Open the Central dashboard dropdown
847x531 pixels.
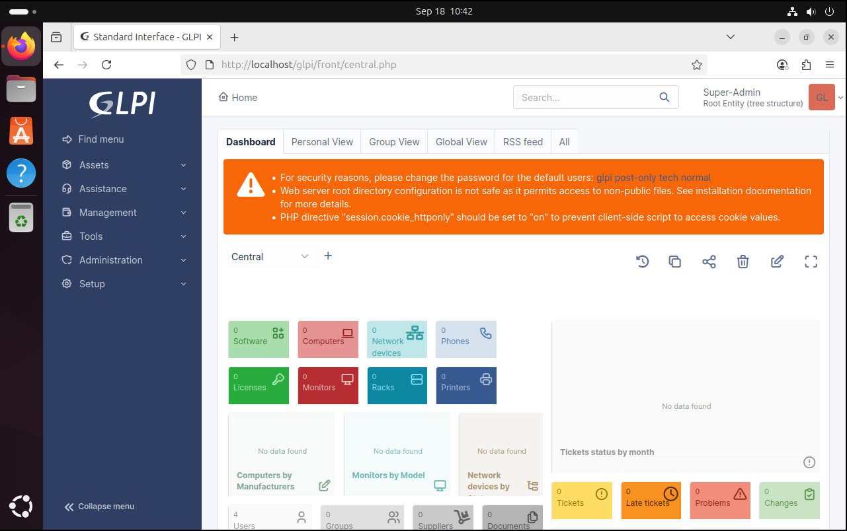[x=270, y=256]
